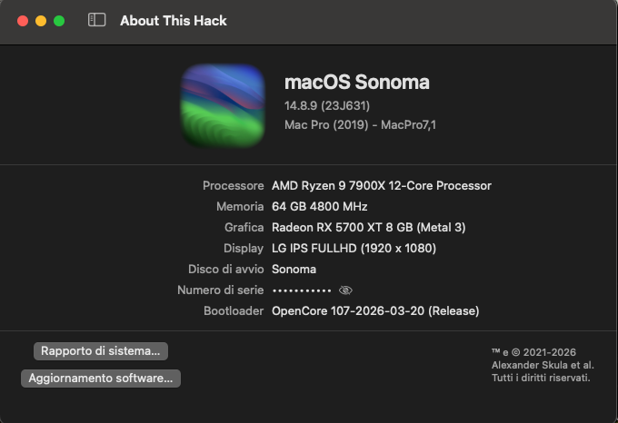Click the Radeon RX 5700 XT graphics value
The image size is (618, 423).
coord(368,228)
